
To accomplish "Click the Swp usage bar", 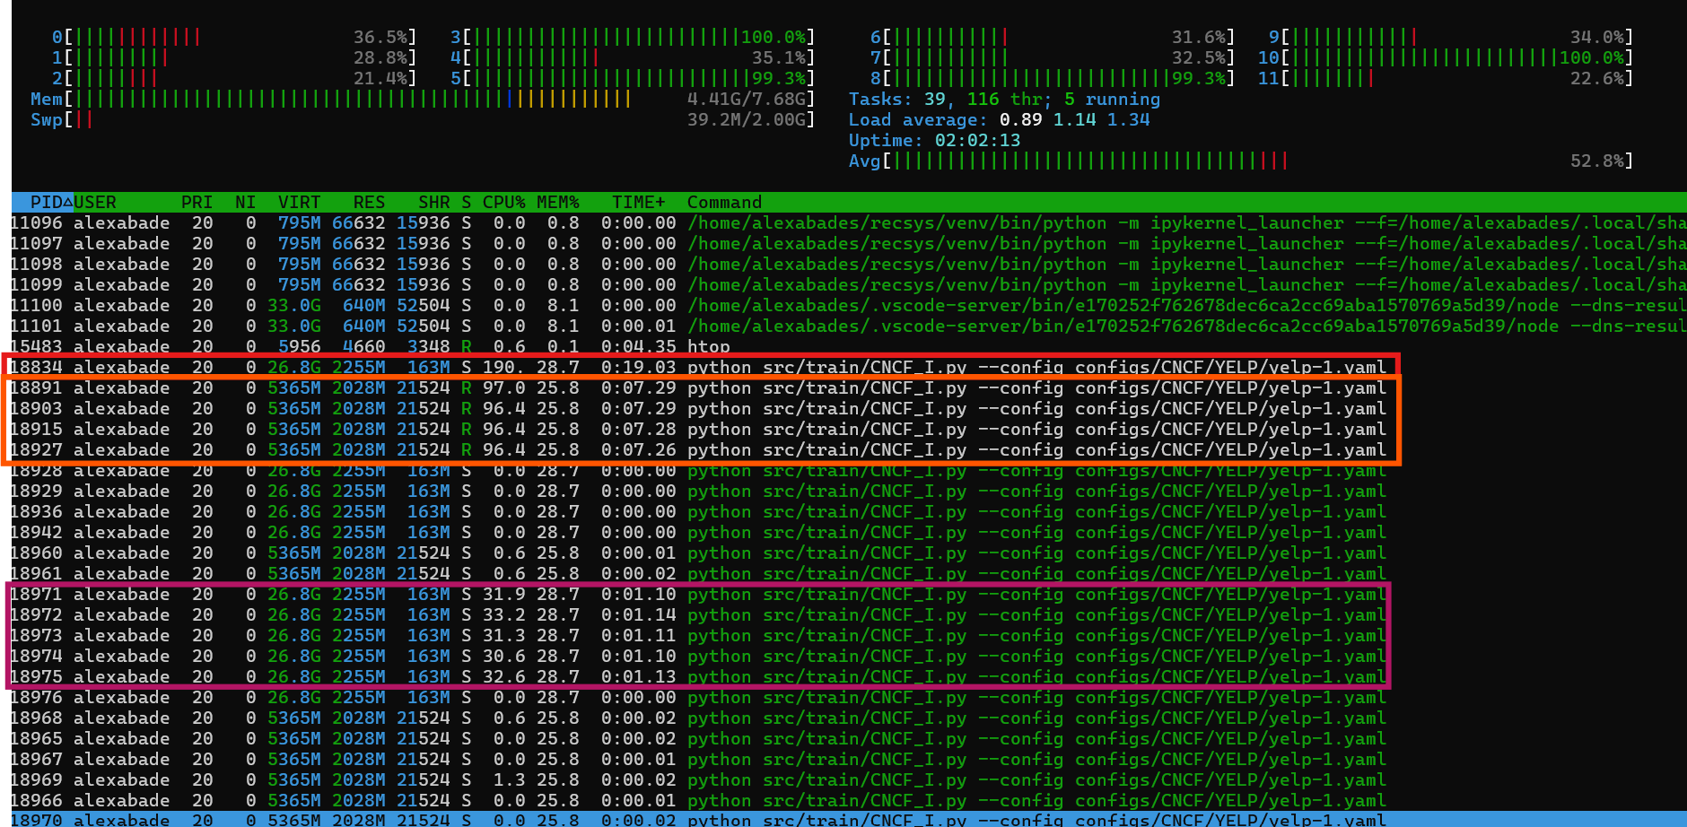I will pyautogui.click(x=359, y=119).
